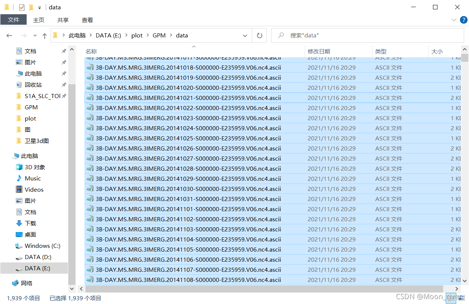Open 下载 in the navigation pane
Image resolution: width=469 pixels, height=304 pixels.
point(30,223)
